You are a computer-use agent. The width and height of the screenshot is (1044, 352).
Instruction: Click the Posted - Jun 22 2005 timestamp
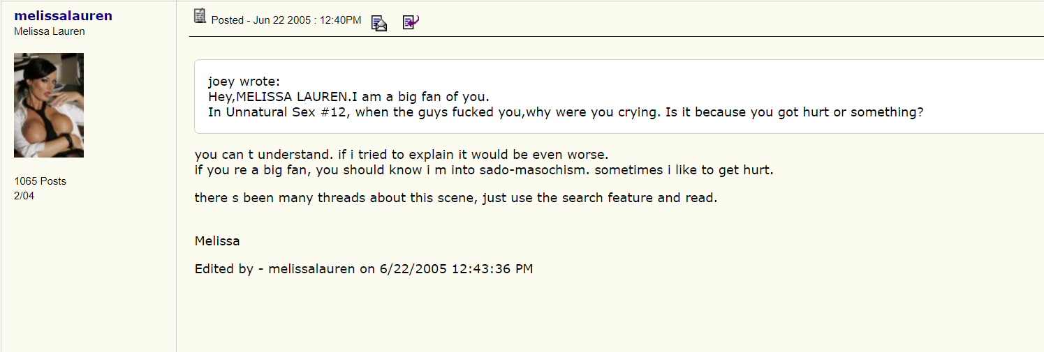(x=286, y=20)
